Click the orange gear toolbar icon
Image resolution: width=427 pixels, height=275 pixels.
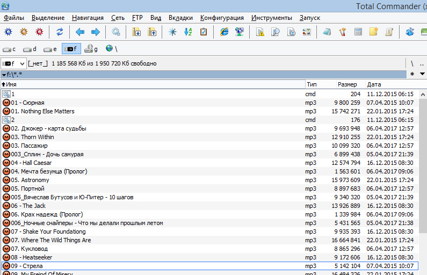click(24, 32)
